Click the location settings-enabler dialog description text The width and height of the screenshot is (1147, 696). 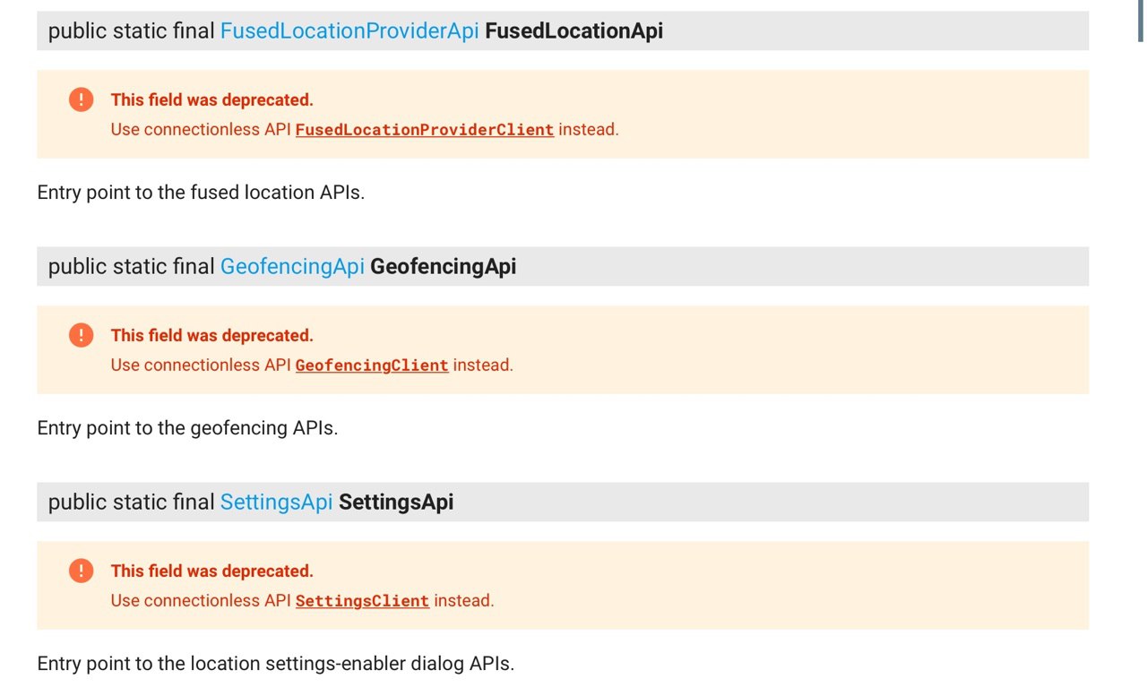coord(275,664)
